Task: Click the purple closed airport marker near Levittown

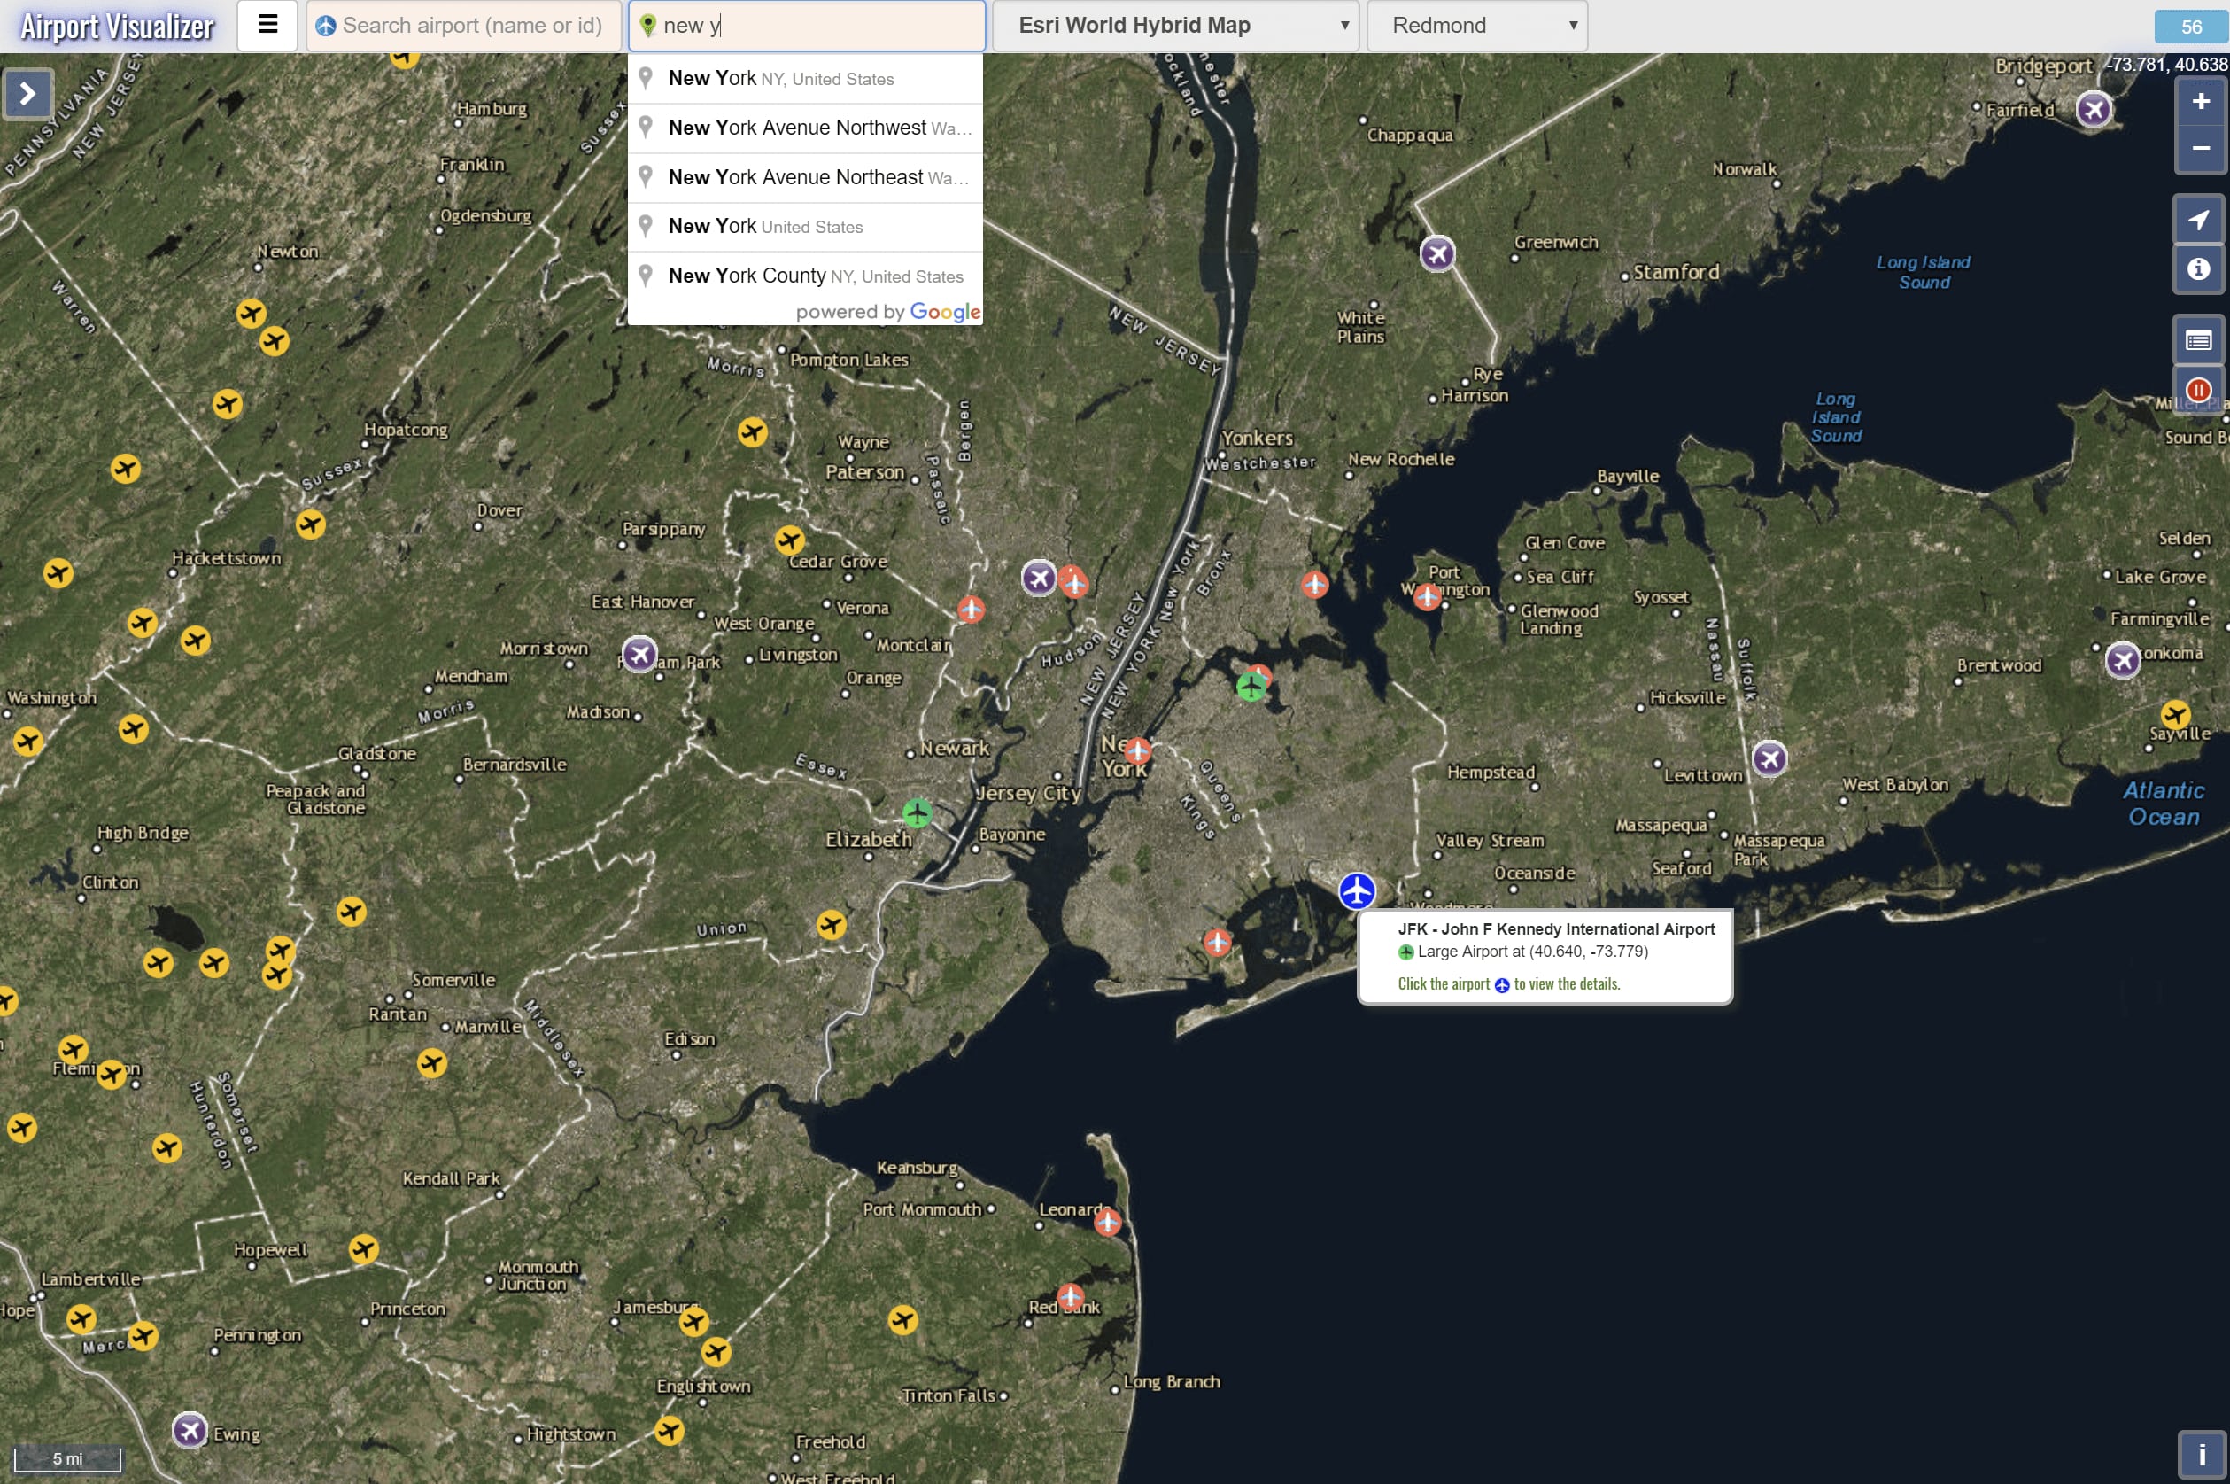Action: [x=1769, y=758]
